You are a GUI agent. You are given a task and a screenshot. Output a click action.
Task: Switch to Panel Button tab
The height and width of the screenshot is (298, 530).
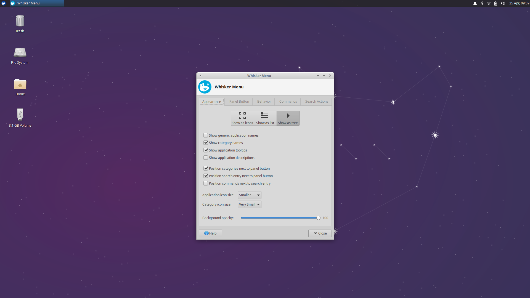tap(239, 102)
